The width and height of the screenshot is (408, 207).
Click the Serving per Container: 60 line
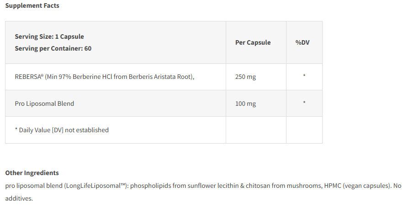[x=53, y=48]
